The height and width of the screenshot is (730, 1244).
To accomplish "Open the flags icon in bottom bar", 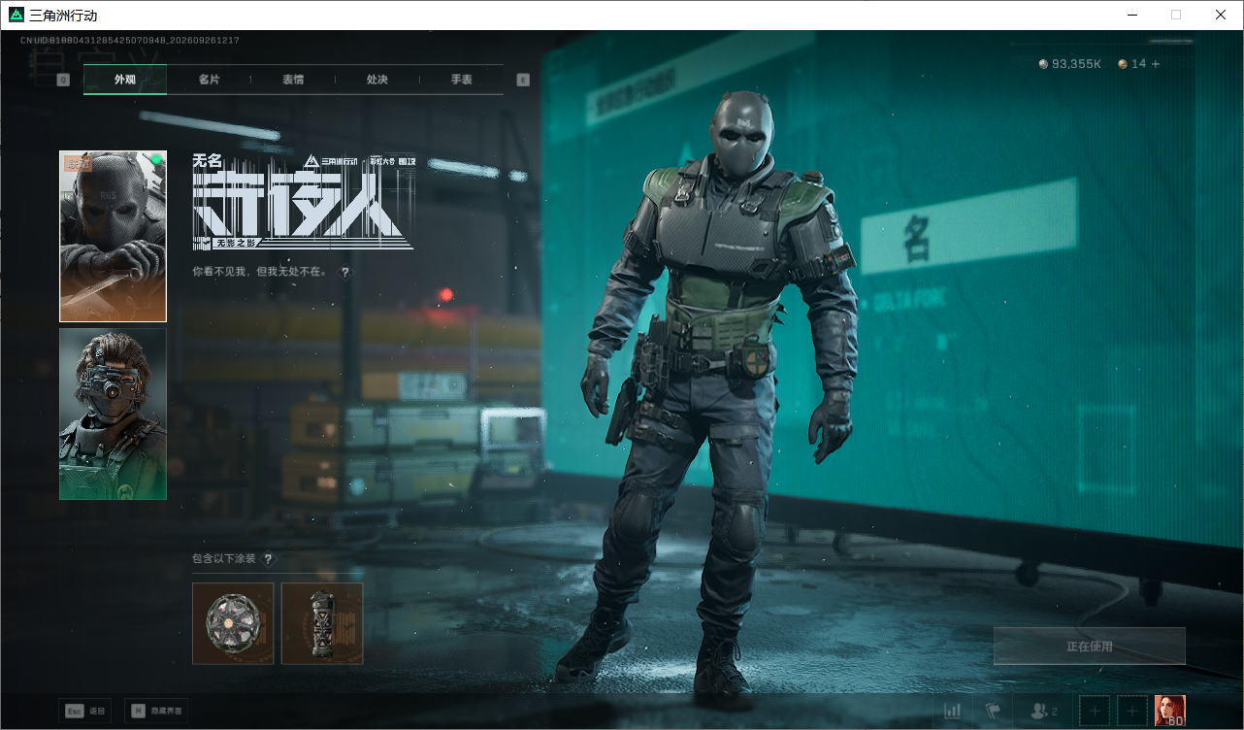I will click(993, 712).
